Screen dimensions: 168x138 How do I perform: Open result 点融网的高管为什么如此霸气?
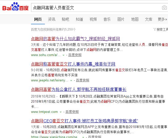coord(75,39)
